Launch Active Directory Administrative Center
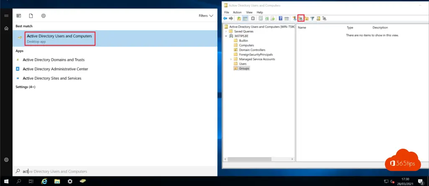Screen dimensions: 429x186 click(55, 69)
